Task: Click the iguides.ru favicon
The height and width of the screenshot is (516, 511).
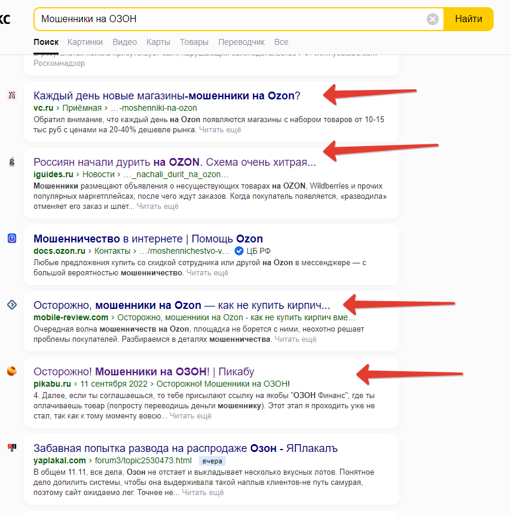Action: (12, 162)
